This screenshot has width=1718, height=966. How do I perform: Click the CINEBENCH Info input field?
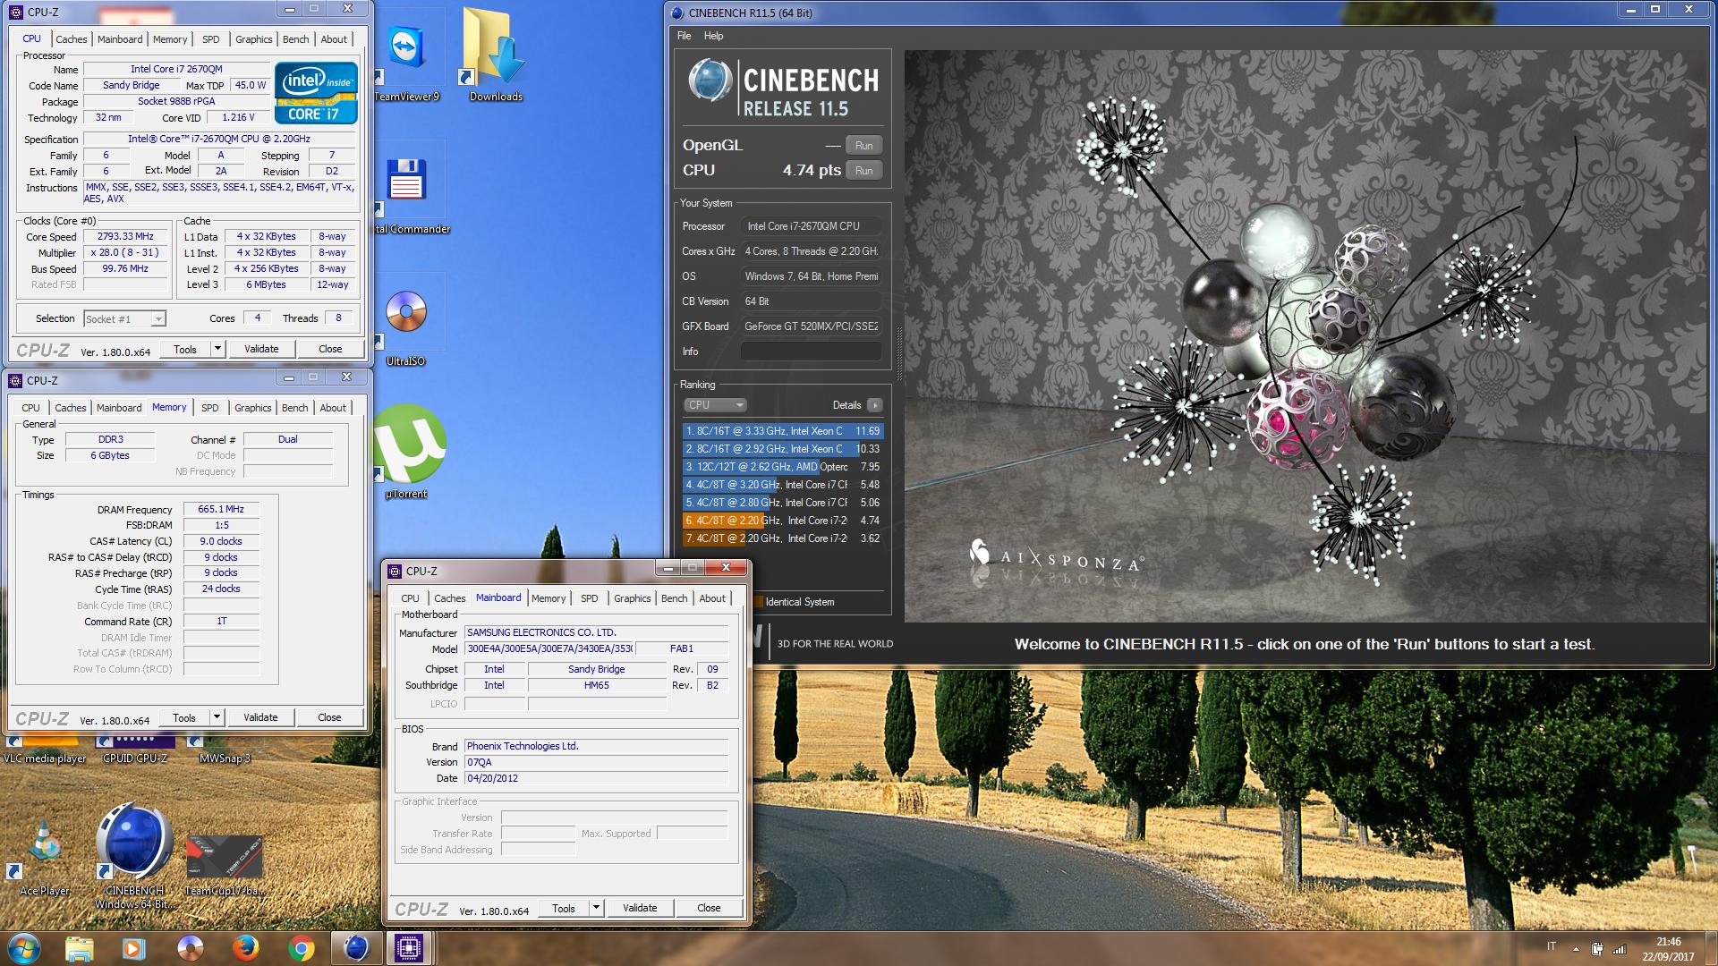point(811,352)
